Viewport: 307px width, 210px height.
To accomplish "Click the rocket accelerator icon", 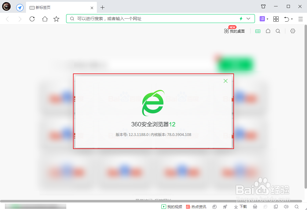I will (x=225, y=207).
